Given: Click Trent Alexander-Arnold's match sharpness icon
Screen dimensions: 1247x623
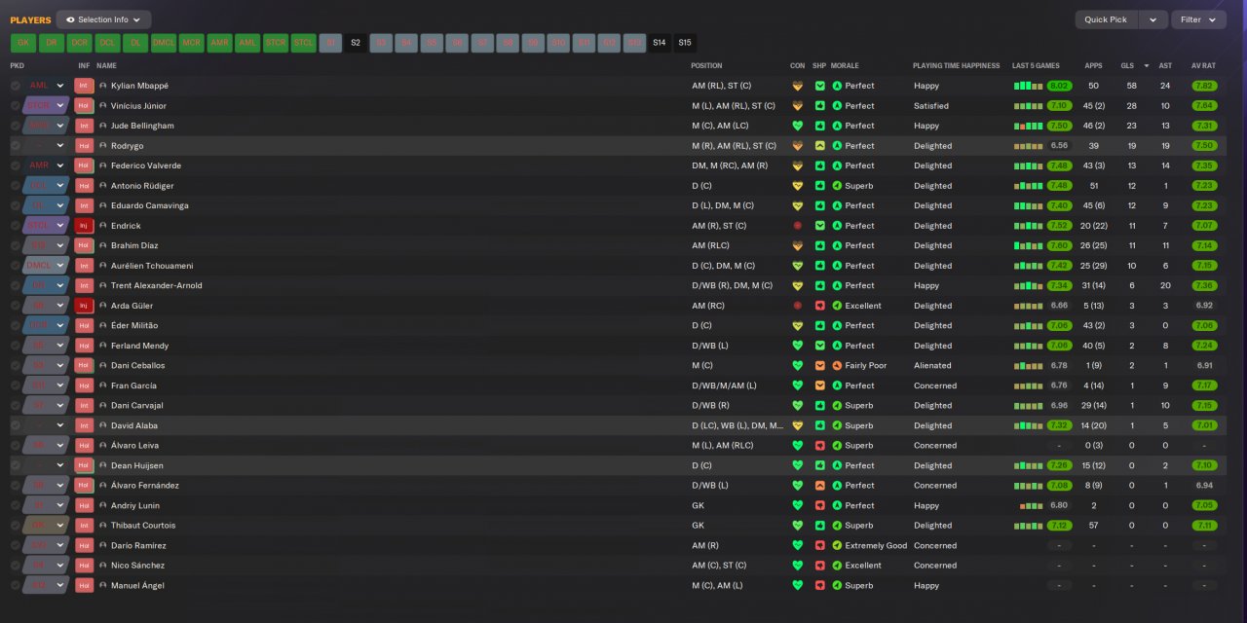Looking at the screenshot, I should click(x=819, y=286).
